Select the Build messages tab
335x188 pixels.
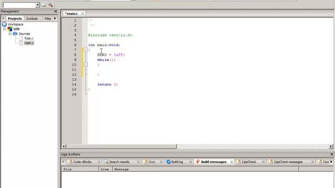[x=214, y=162]
